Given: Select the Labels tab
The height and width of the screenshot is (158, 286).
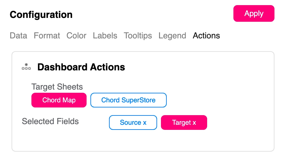Looking at the screenshot, I should pos(105,36).
